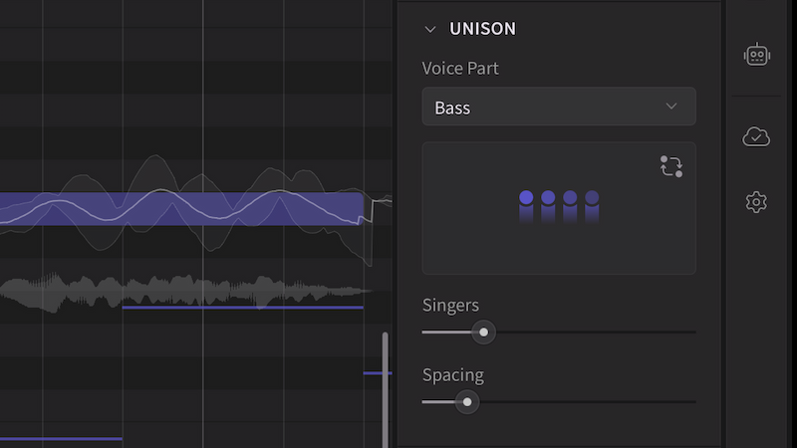This screenshot has width=797, height=448.
Task: Click the far right end of Spacing track
Action: tap(693, 402)
